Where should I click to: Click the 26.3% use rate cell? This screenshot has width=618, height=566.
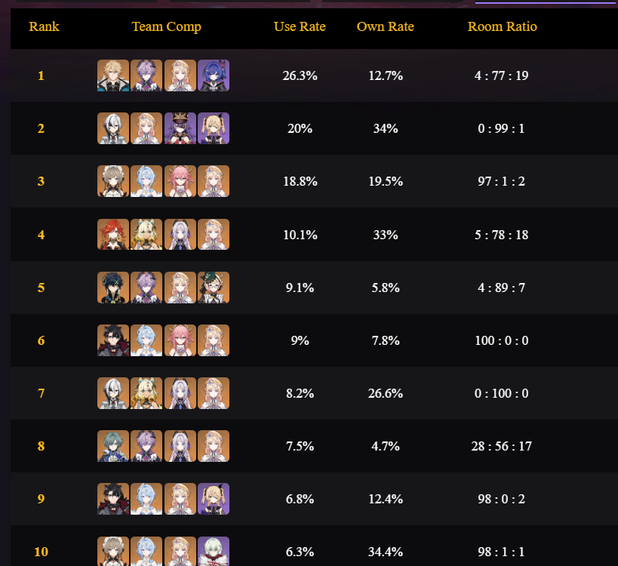(300, 75)
